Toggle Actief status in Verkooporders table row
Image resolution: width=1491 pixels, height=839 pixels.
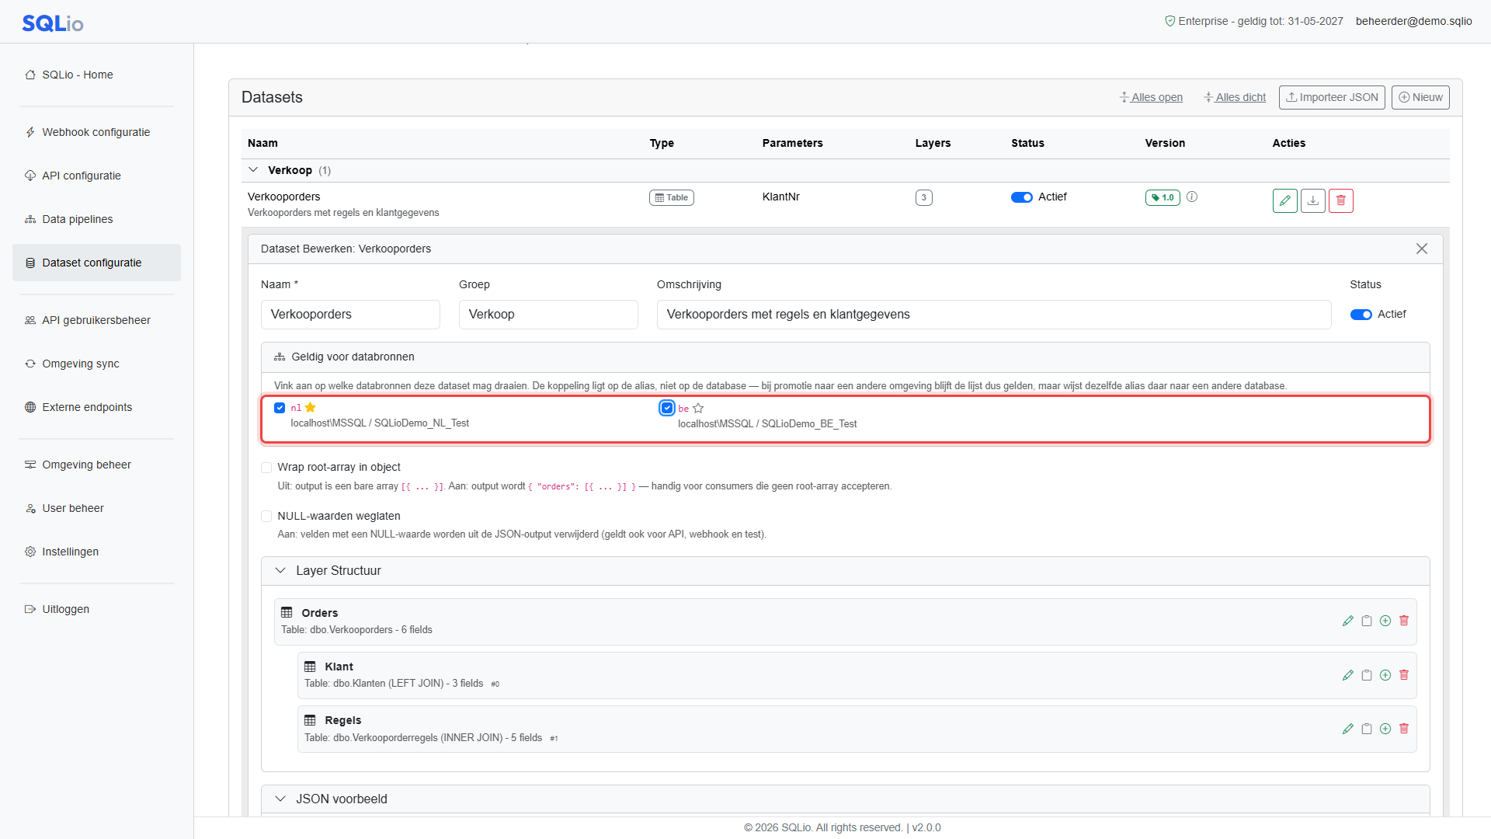click(x=1021, y=197)
